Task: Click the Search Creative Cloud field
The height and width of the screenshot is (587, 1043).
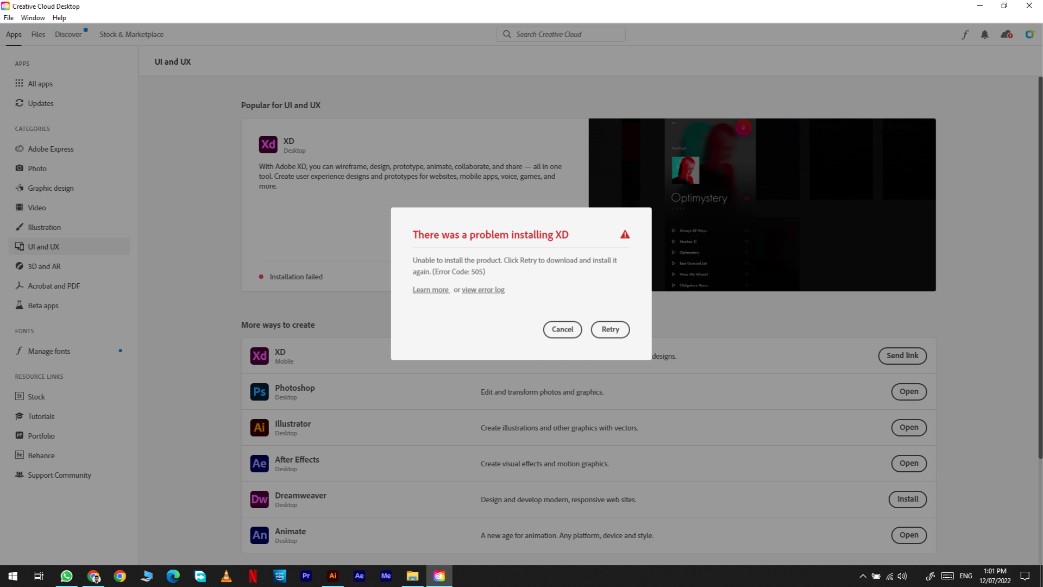Action: pos(561,34)
